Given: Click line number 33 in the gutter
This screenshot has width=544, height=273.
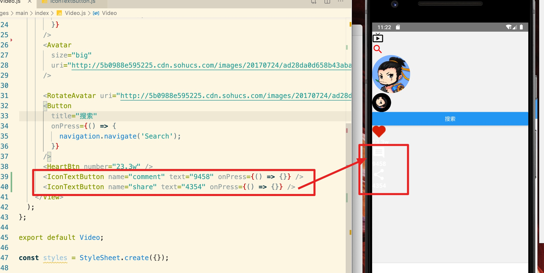Looking at the screenshot, I should pyautogui.click(x=4, y=116).
